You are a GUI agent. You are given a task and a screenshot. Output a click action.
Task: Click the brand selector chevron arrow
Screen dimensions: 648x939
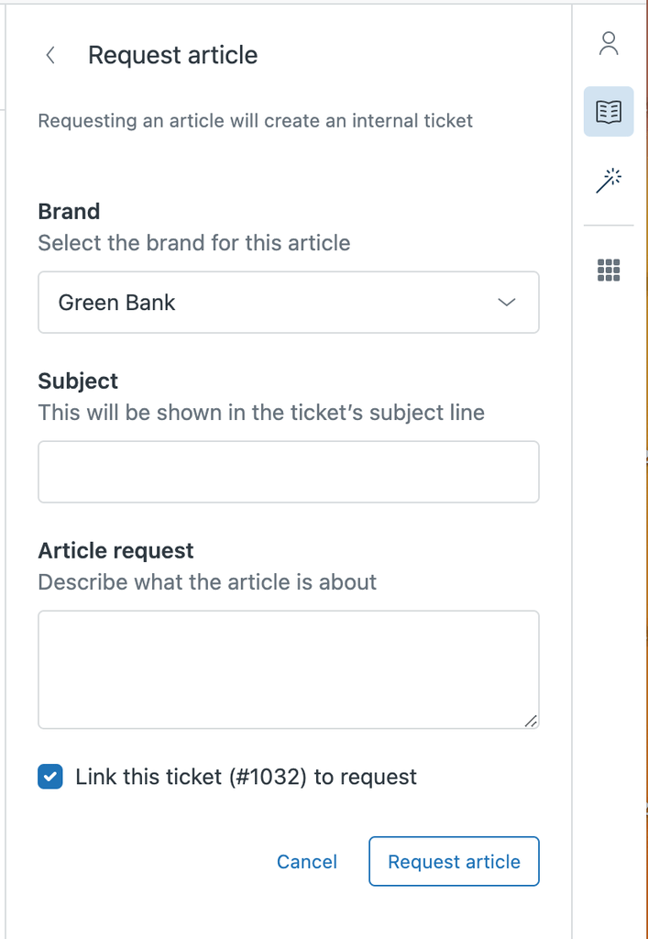click(506, 303)
